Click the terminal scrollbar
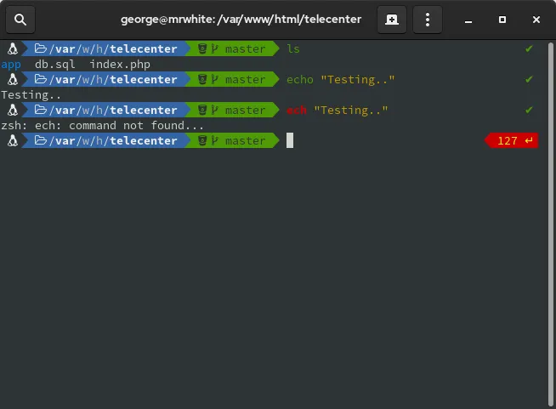Image resolution: width=556 pixels, height=409 pixels. click(x=551, y=224)
